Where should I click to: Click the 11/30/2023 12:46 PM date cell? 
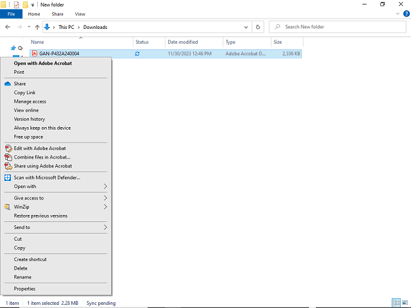tap(189, 54)
